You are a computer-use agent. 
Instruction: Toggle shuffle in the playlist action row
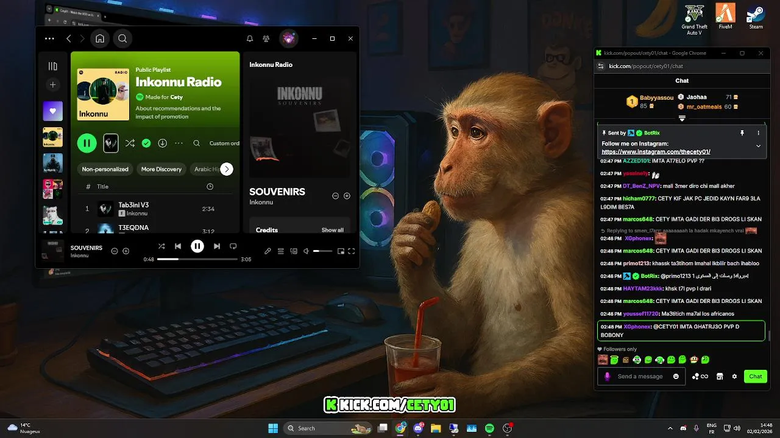tap(130, 143)
